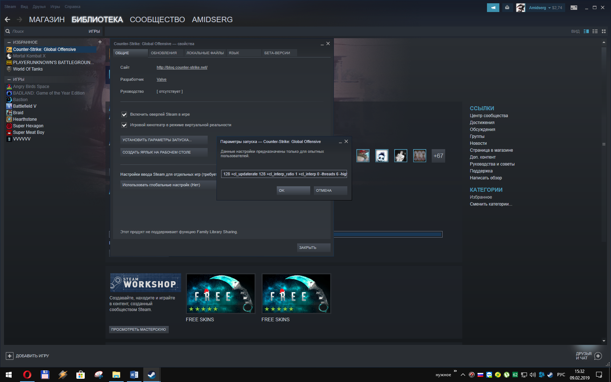Image resolution: width=611 pixels, height=382 pixels.
Task: Click the add game plus icon
Action: 10,356
